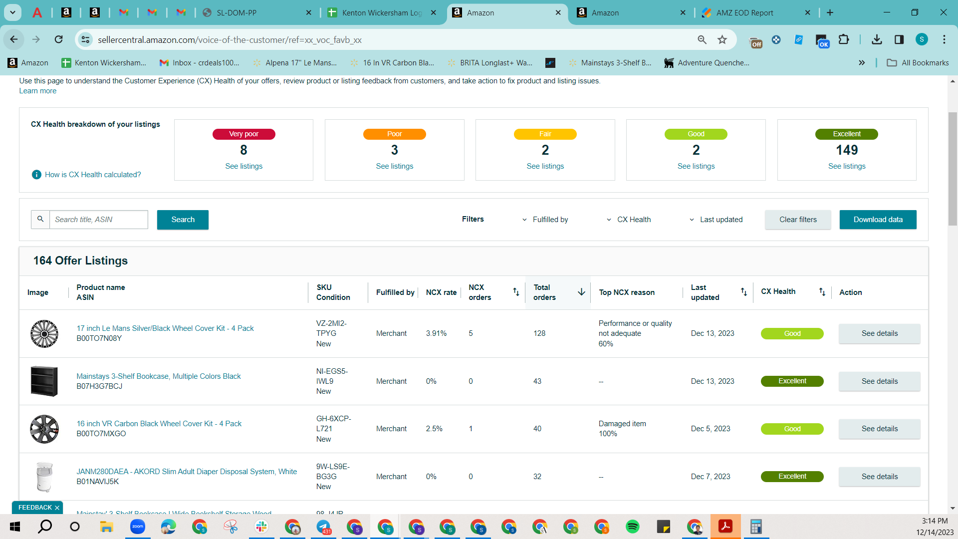Click the Search title, ASIN input field
958x539 pixels.
tap(99, 220)
